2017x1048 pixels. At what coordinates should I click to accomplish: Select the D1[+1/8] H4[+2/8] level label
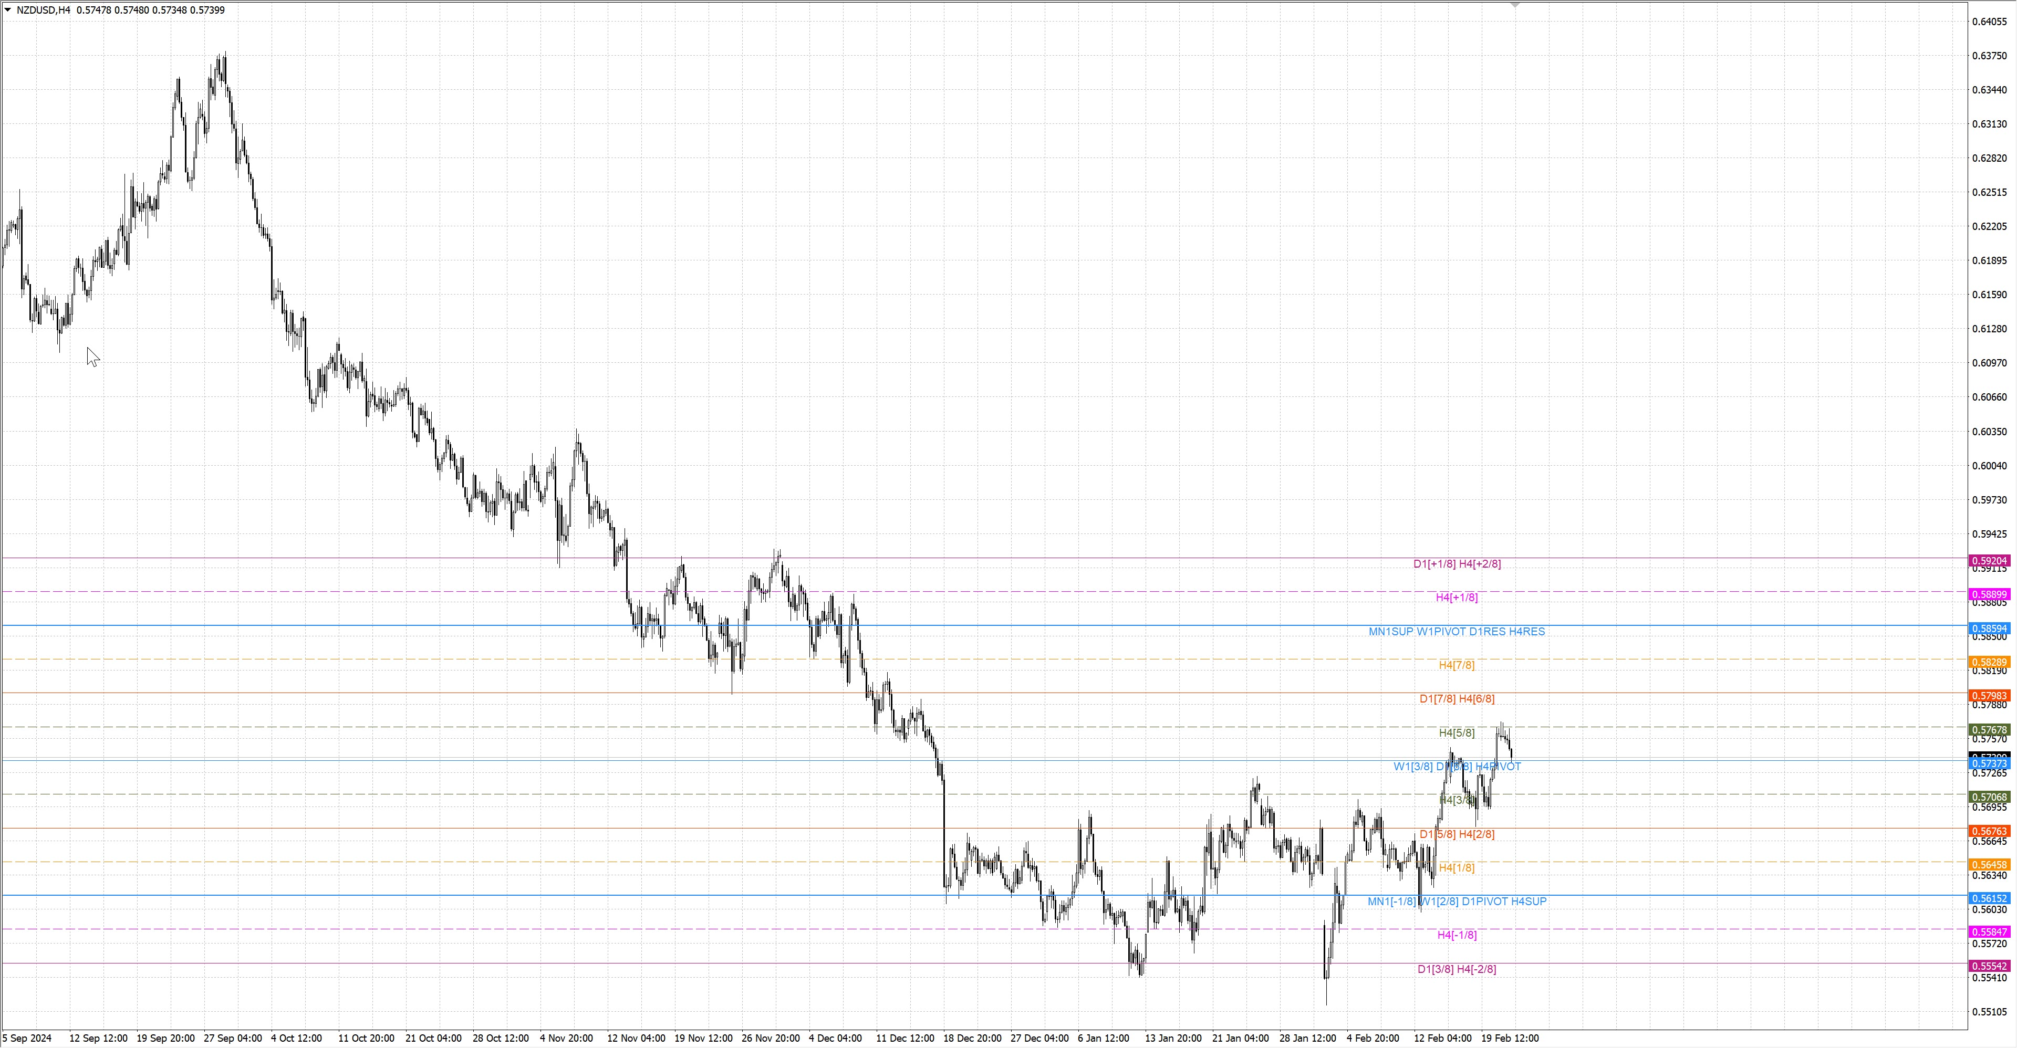[x=1457, y=564]
